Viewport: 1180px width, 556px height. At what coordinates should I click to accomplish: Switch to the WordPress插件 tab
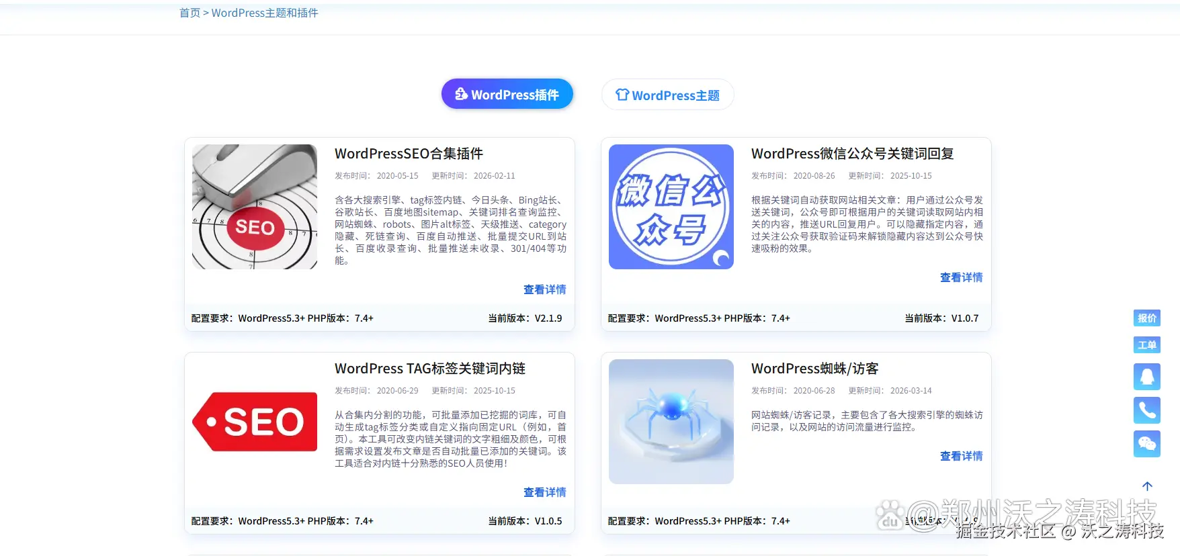[507, 94]
